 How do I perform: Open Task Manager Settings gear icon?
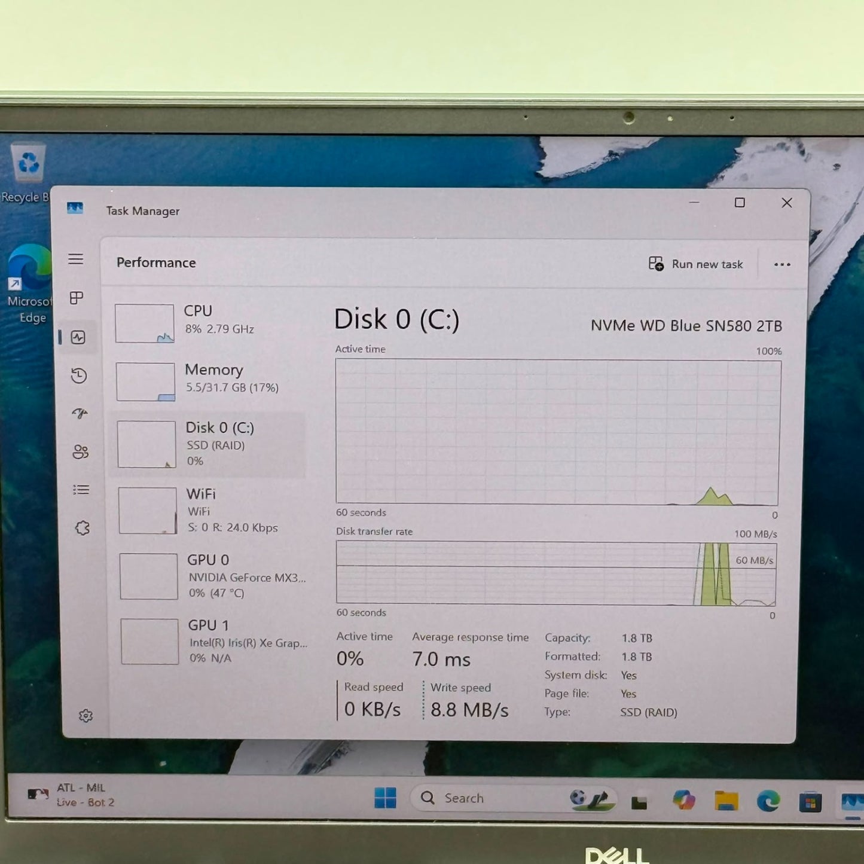86,716
